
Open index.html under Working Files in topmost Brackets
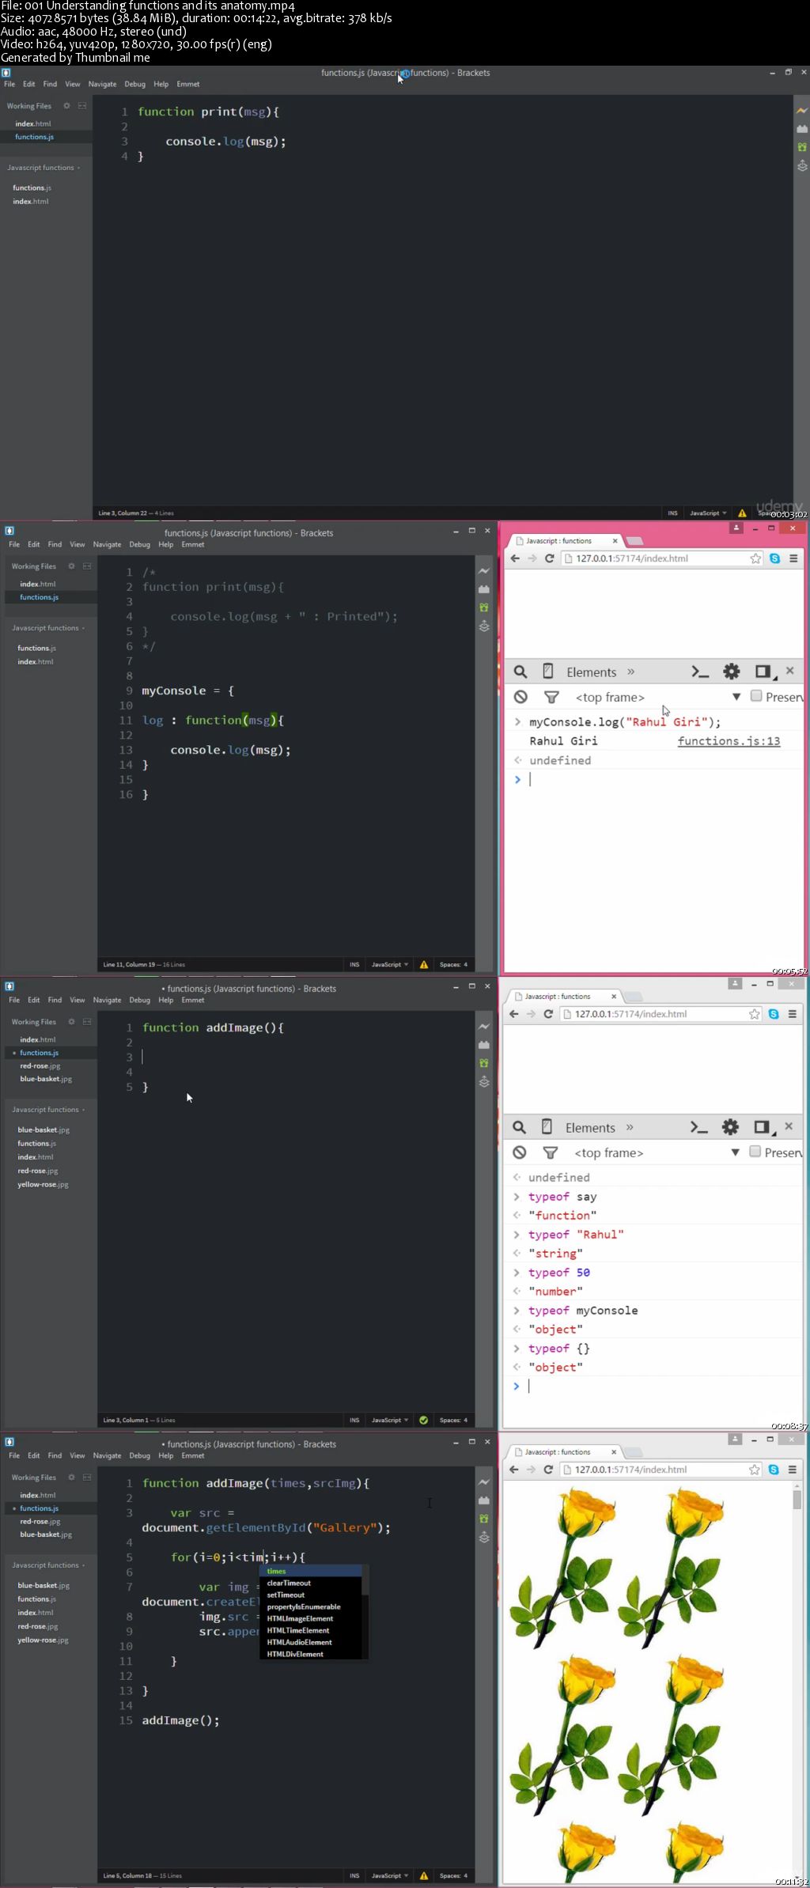pos(33,123)
